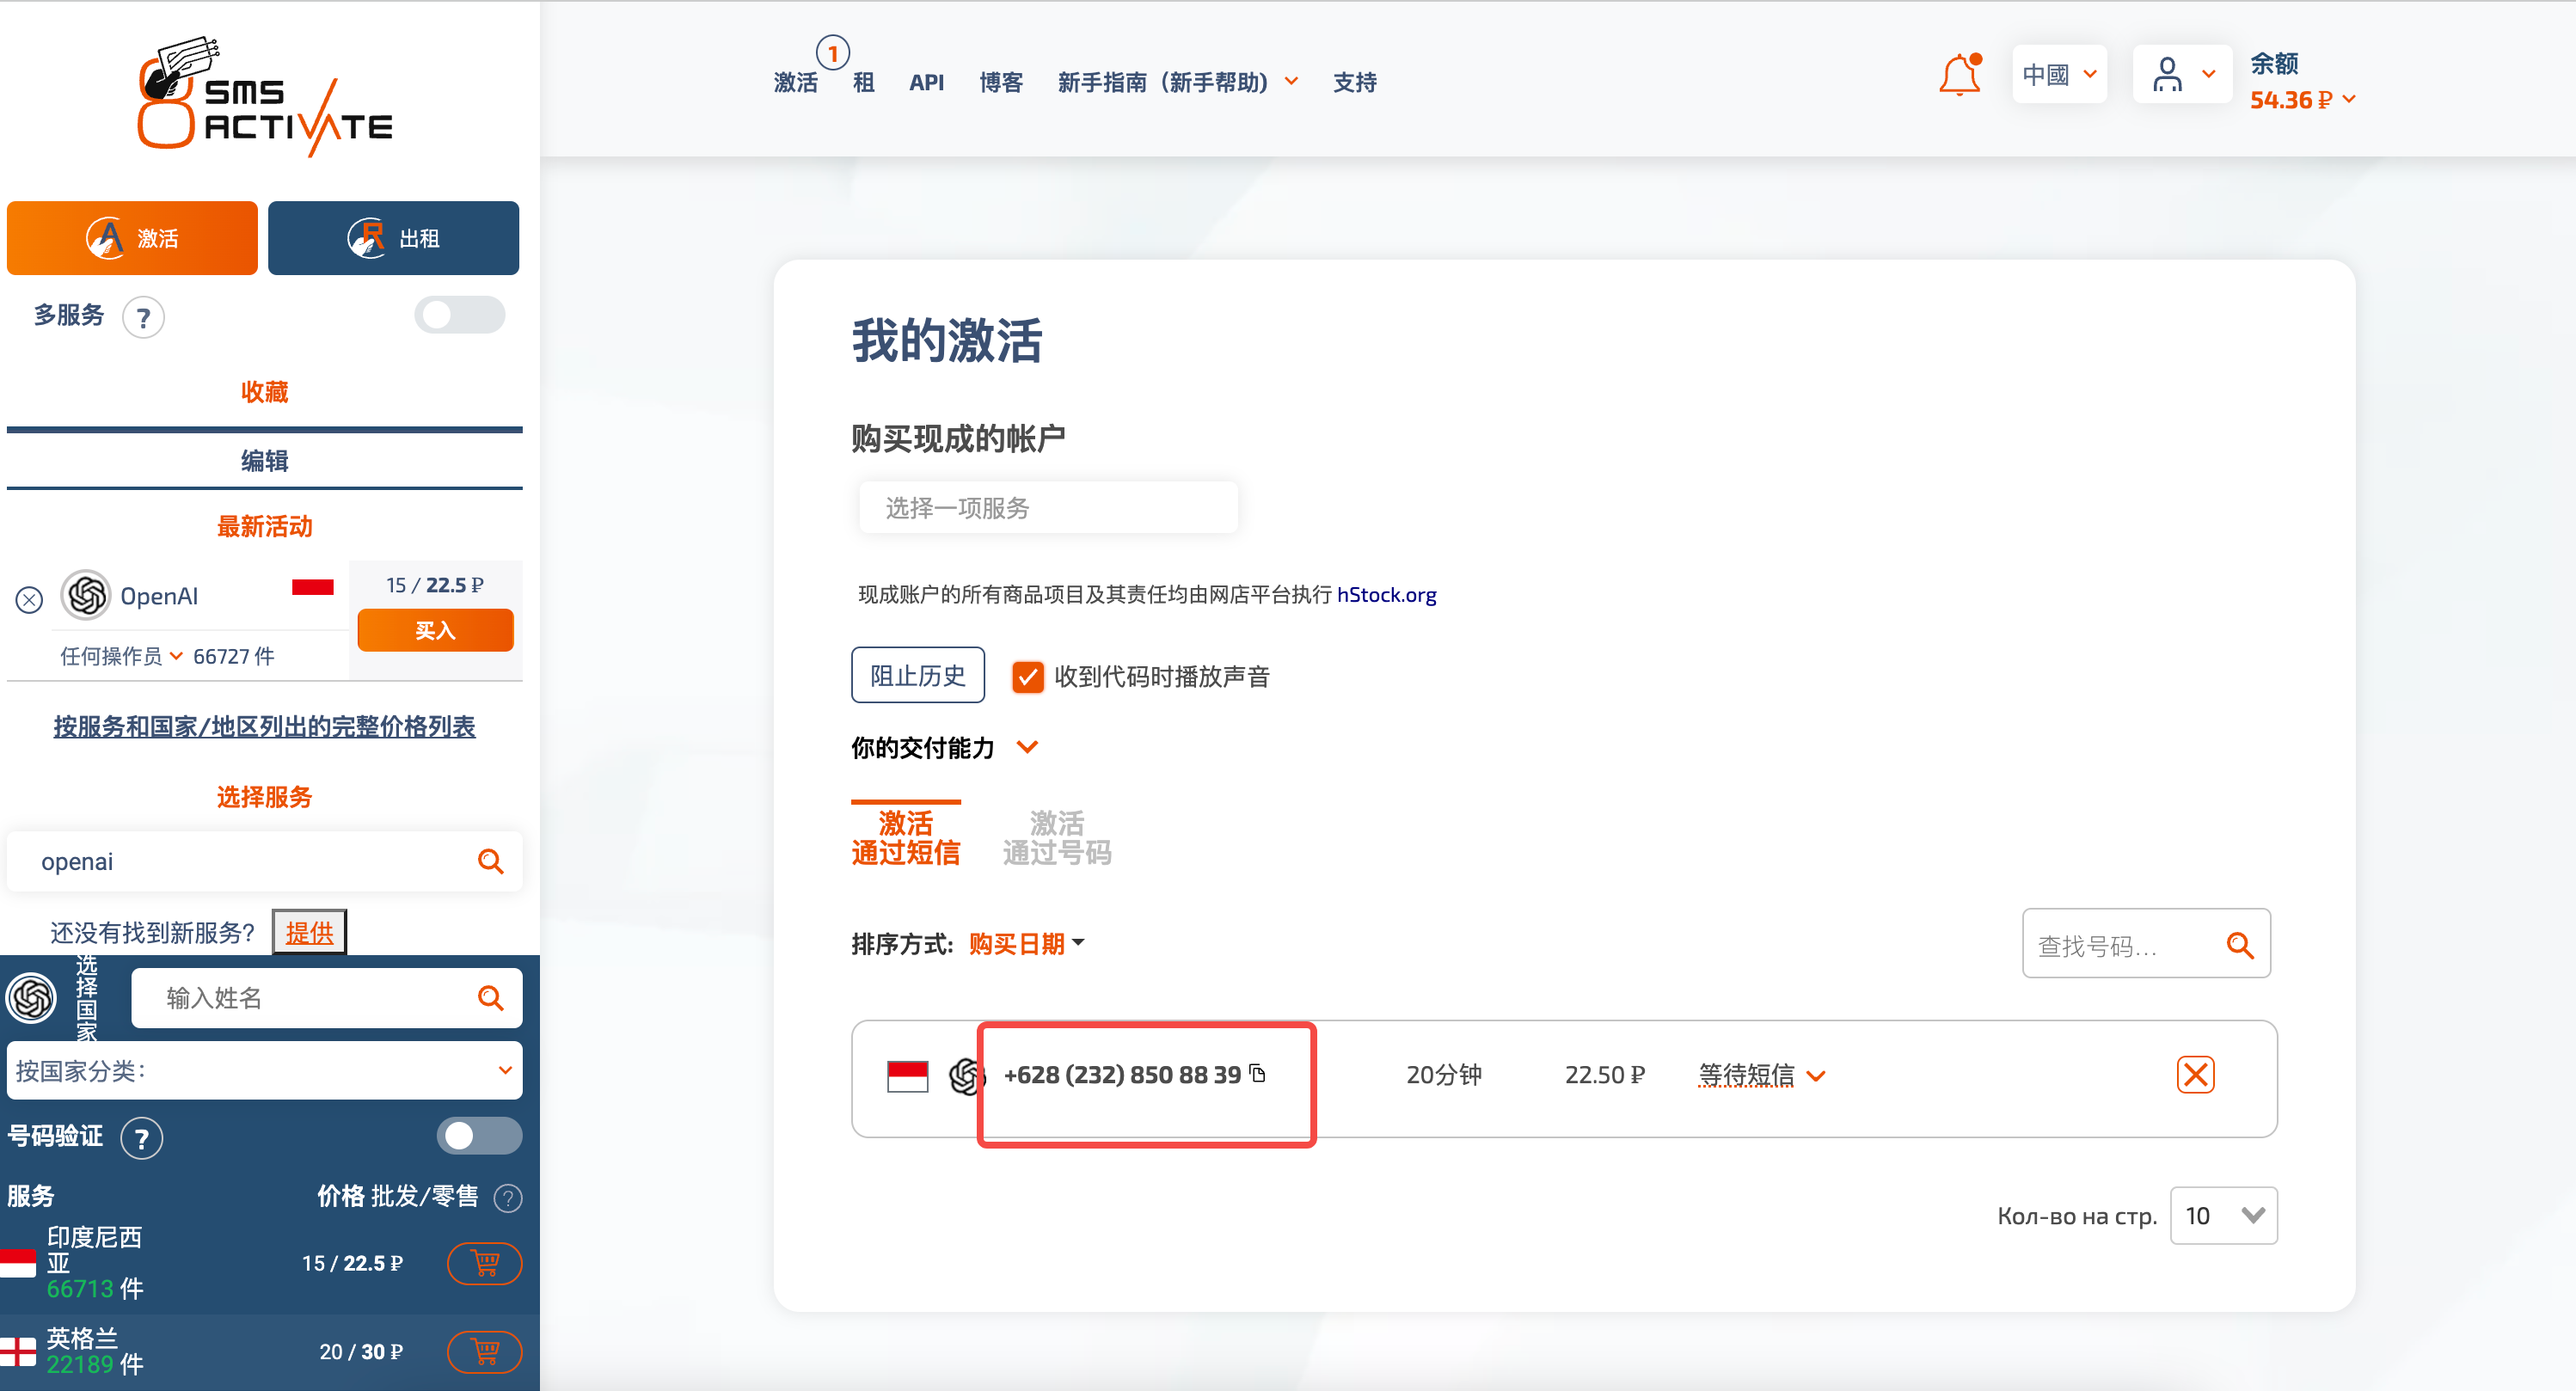Open the 支持 navigation item
This screenshot has width=2576, height=1391.
coord(1355,82)
